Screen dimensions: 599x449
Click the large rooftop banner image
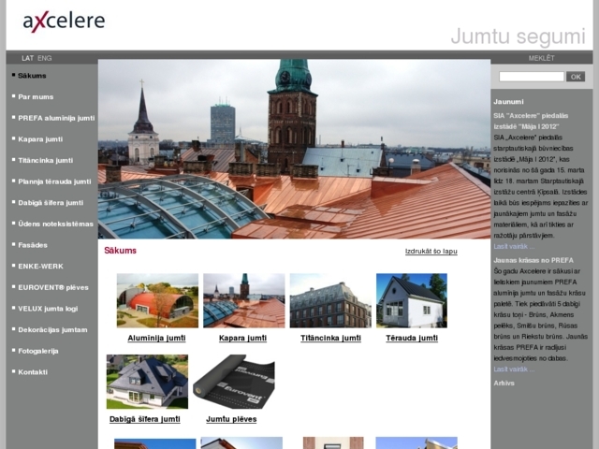point(294,149)
